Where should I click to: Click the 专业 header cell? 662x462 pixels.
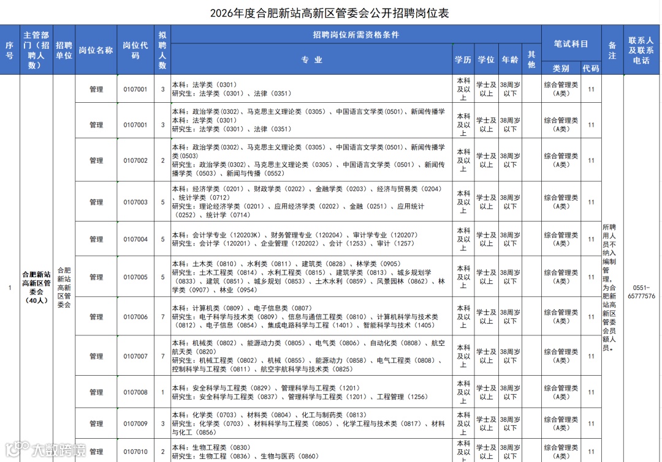(311, 59)
